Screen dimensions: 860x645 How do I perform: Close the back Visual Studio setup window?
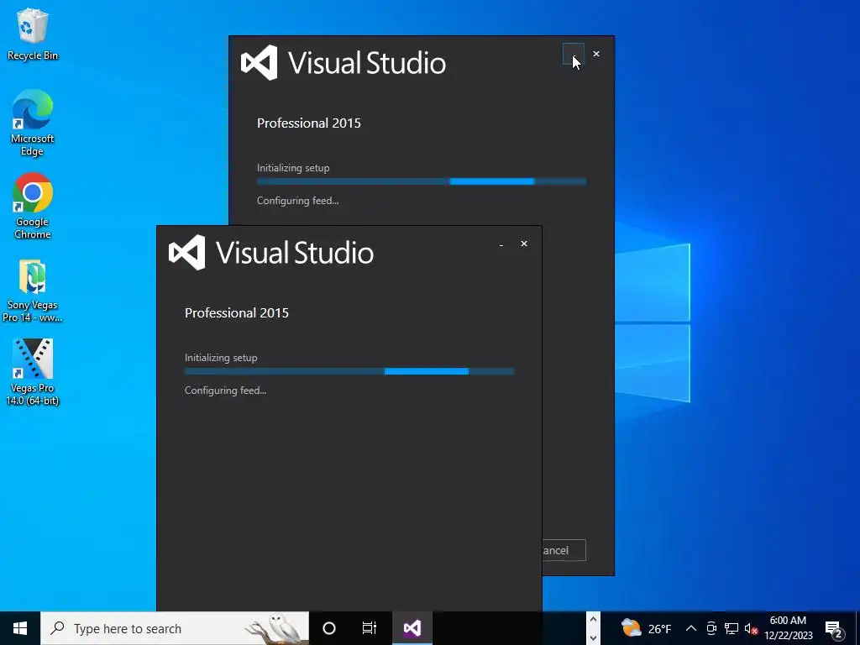pyautogui.click(x=596, y=54)
